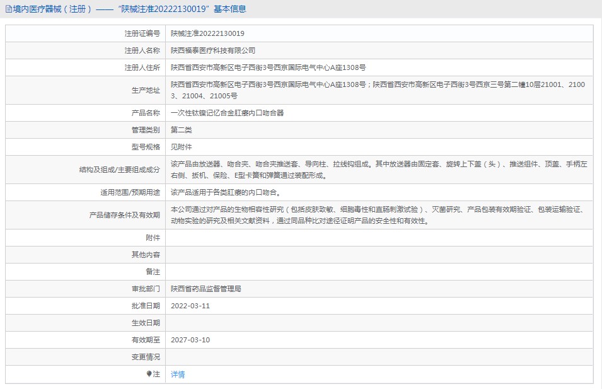The height and width of the screenshot is (389, 602).
Task: Click the 审批部门 label
Action: click(x=146, y=289)
